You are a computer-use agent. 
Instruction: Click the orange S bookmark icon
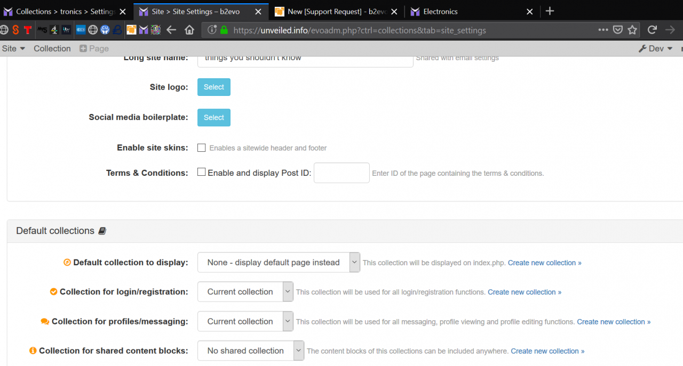click(15, 30)
